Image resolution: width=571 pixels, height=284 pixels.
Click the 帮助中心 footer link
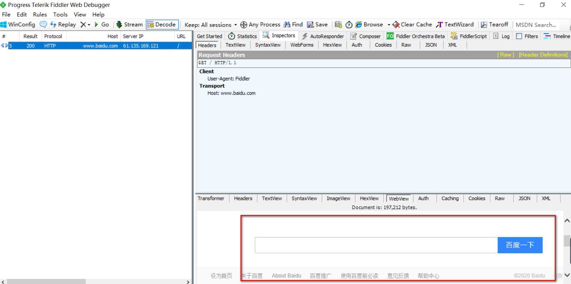[428, 276]
